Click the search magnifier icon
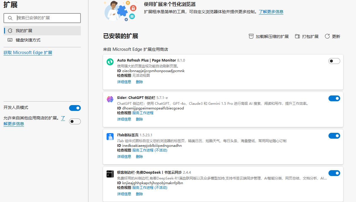The width and height of the screenshot is (356, 202). 10,18
